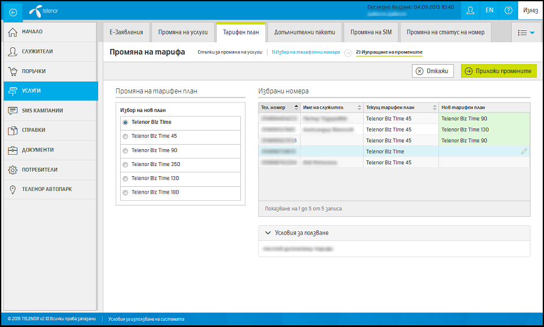544x327 pixels.
Task: Open the ТЕЛЕНОР АВТОПАРК sidebar item
Action: [50, 190]
